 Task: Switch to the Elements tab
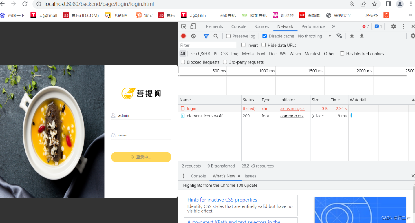pos(214,26)
